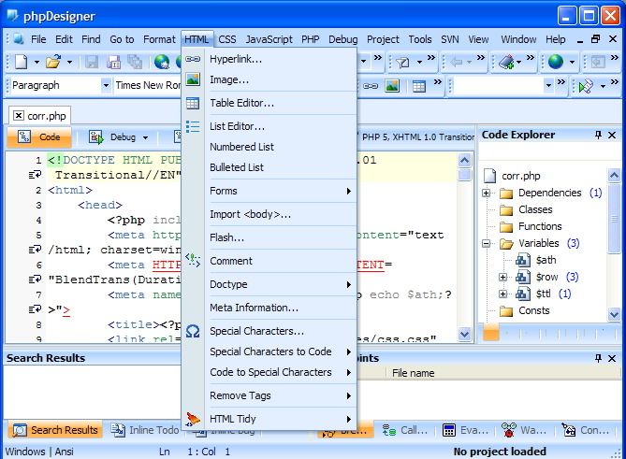
Task: Click the filter funnel icon in toolbar
Action: (403, 63)
